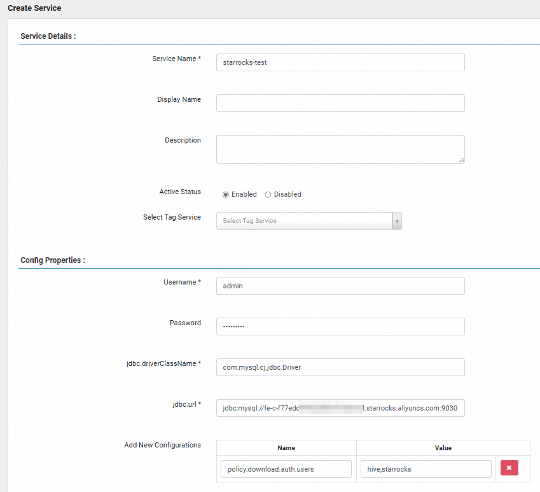Click the Name column header

click(286, 448)
